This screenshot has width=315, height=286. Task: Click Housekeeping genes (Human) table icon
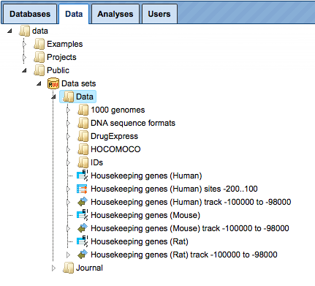[x=83, y=176]
